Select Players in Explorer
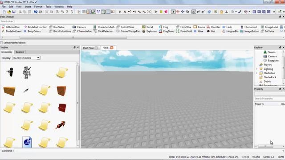This screenshot has width=285, height=160. coord(265,65)
